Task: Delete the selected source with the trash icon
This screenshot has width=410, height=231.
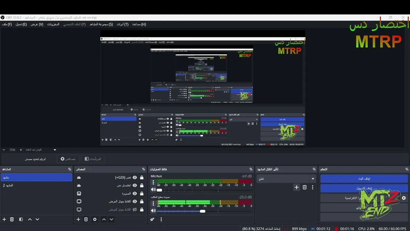Action: tap(86, 219)
